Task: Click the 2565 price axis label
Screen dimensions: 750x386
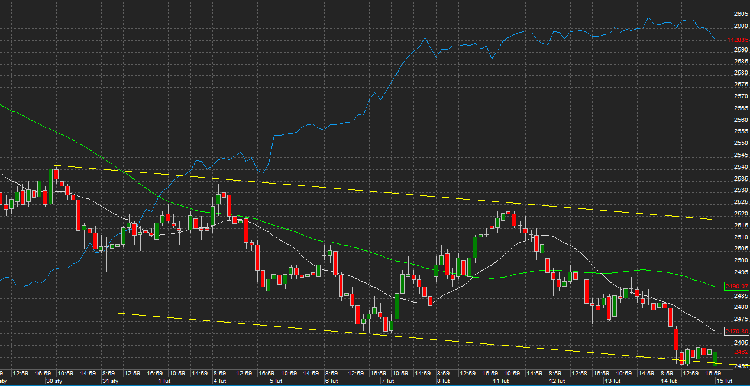Action: pos(741,108)
